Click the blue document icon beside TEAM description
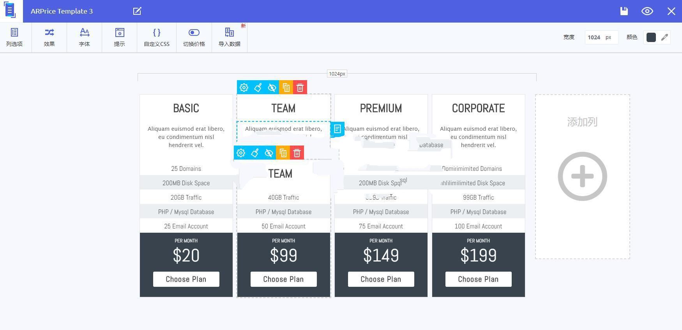 (x=337, y=129)
